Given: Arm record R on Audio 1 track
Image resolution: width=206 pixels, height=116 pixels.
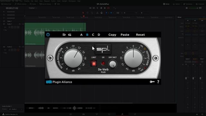Looking at the screenshot, I should point(12,27).
